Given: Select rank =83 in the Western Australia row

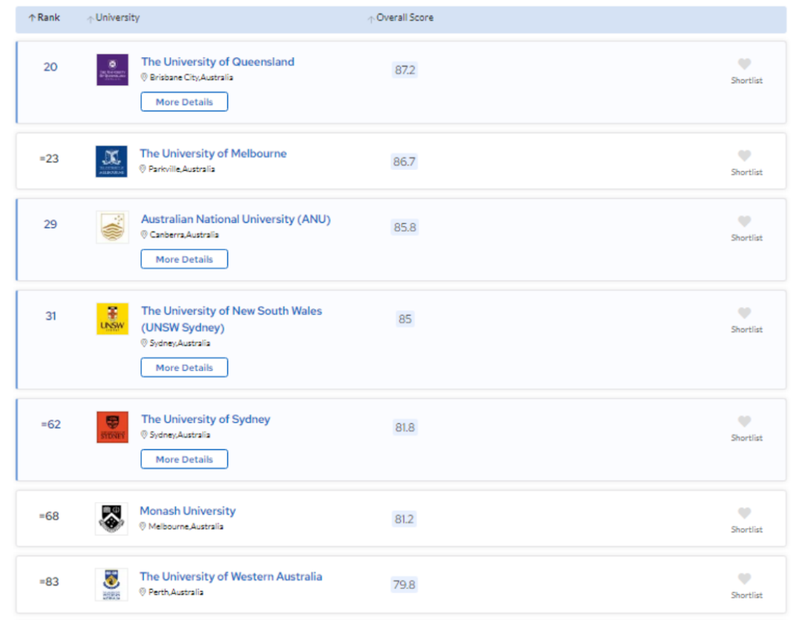Looking at the screenshot, I should (x=49, y=581).
